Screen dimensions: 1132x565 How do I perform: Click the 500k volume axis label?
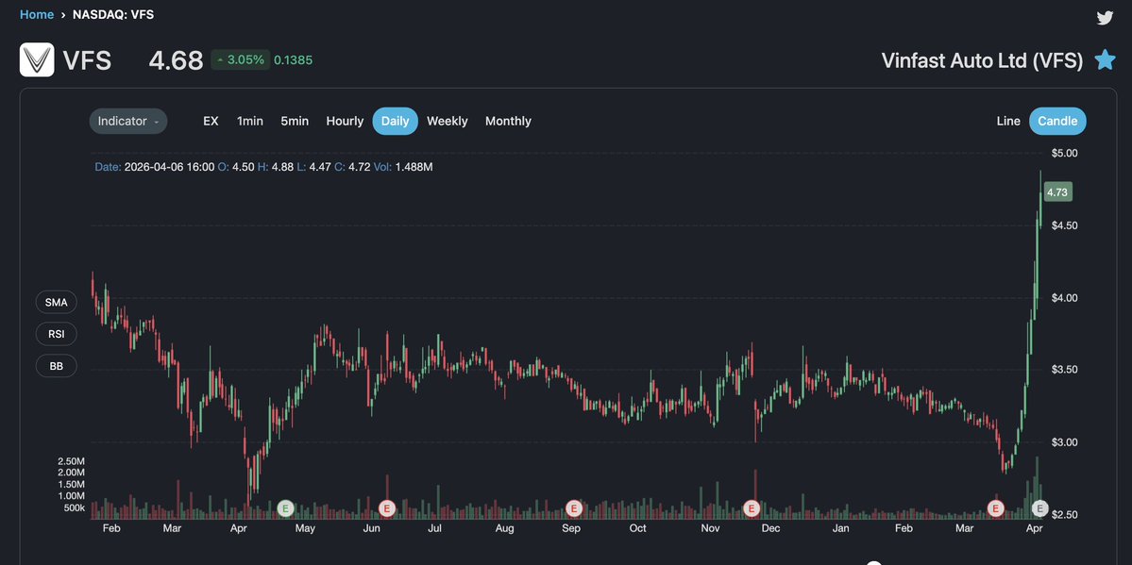[x=75, y=508]
